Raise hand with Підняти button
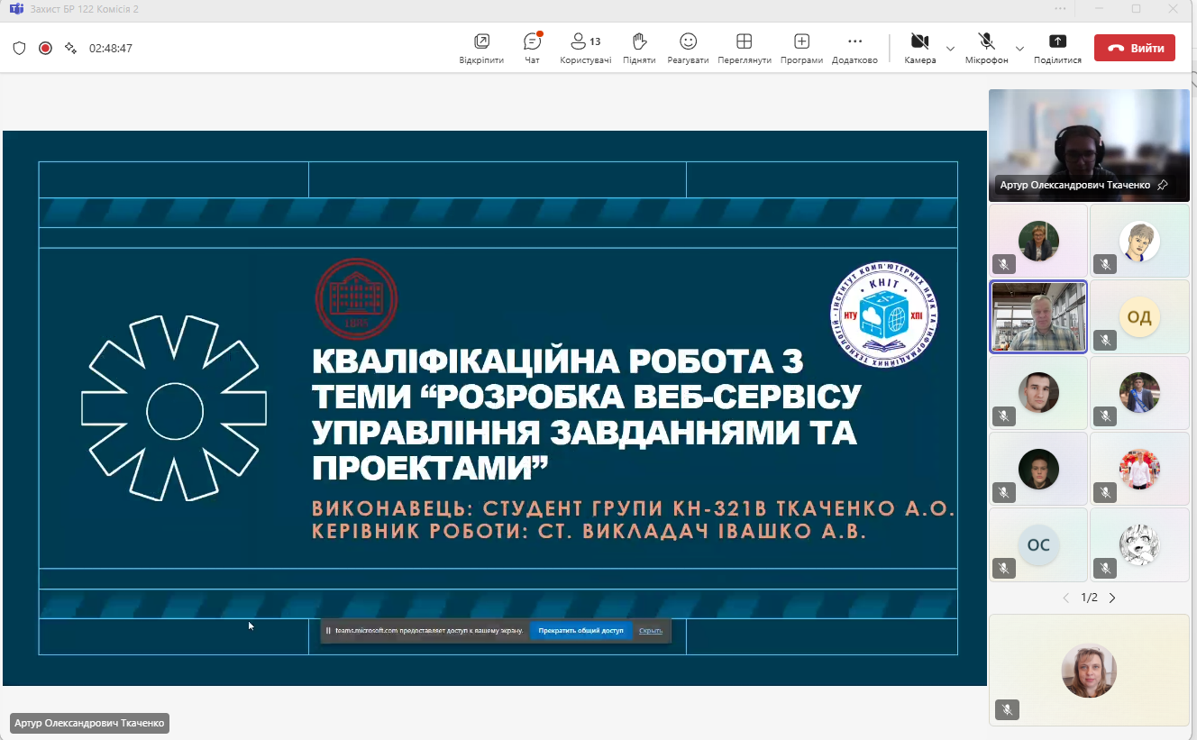1197x740 pixels. pos(639,48)
